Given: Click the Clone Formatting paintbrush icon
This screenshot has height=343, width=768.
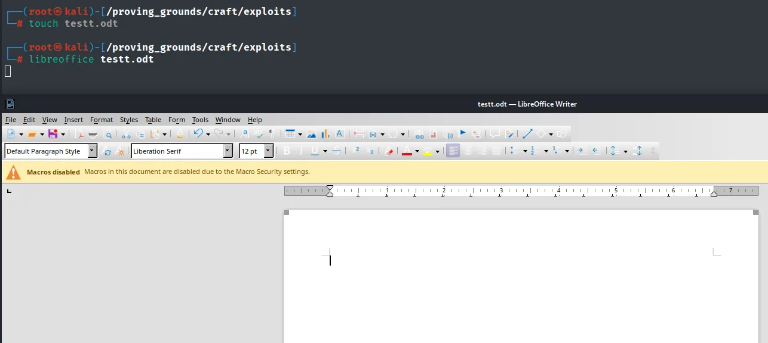Looking at the screenshot, I should [180, 134].
